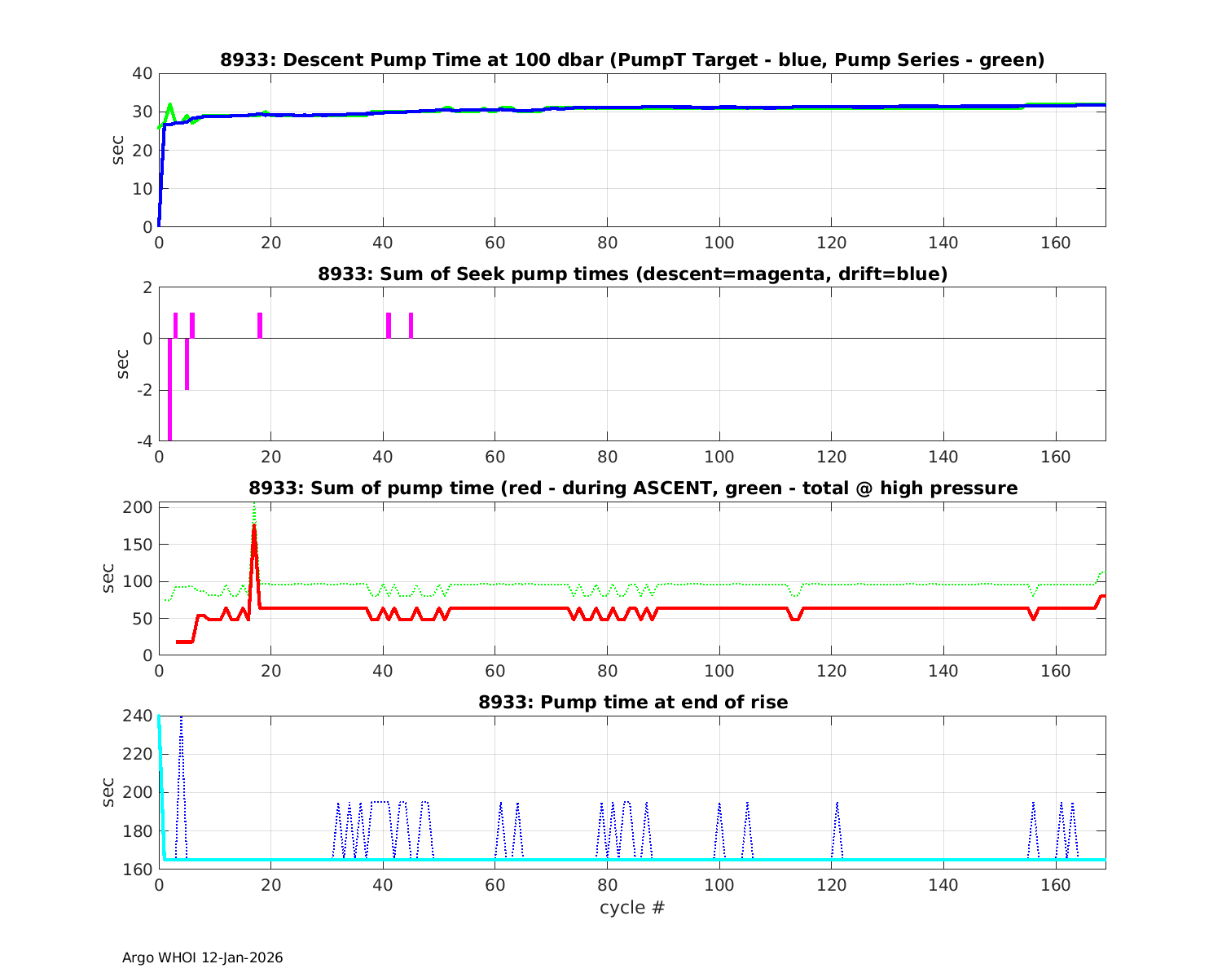Click the 'sec' y-axis label of top plot
The height and width of the screenshot is (977, 1222).
coord(119,150)
